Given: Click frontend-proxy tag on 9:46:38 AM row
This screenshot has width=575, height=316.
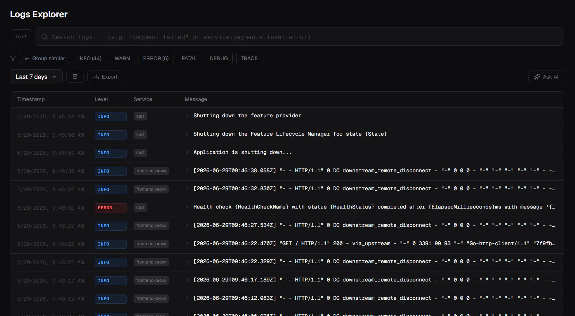Looking at the screenshot, I should (151, 171).
